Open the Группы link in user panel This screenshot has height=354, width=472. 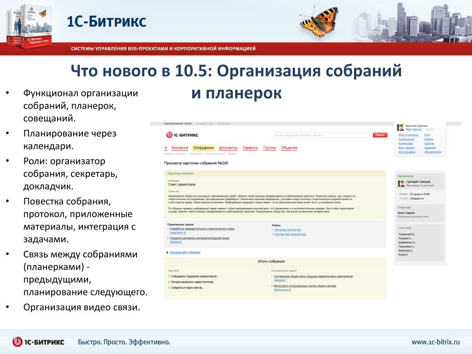[x=429, y=143]
